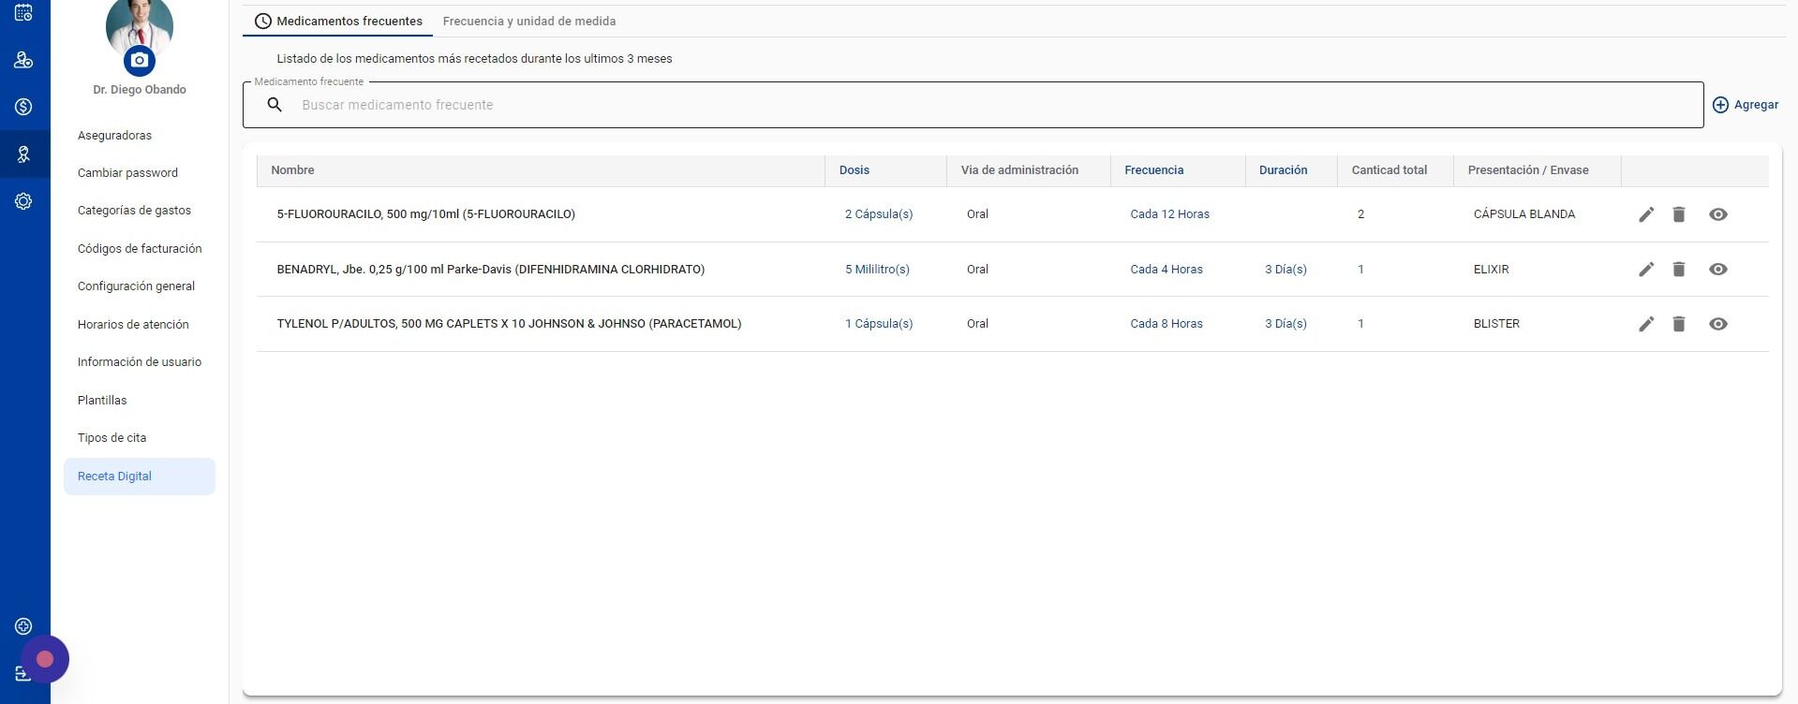Delete the 5-FLUOROURACILO medication with the trash icon
Screen dimensions: 1798x704
[1679, 214]
